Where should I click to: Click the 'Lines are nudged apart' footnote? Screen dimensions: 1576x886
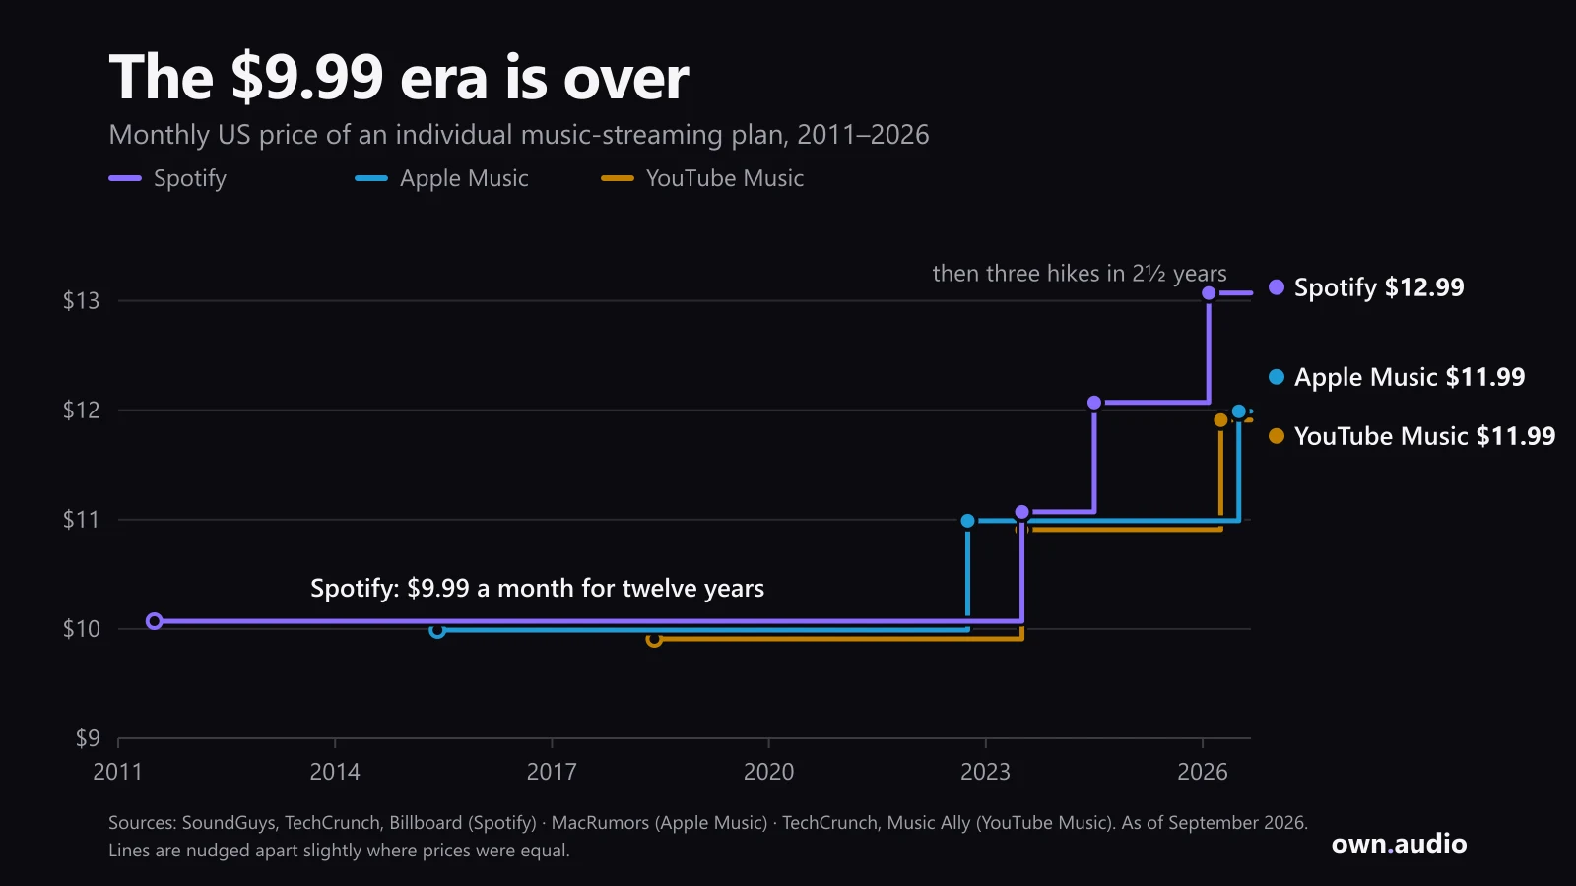339,851
